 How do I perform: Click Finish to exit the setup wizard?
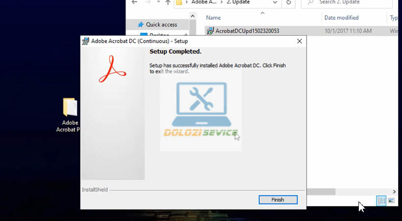pyautogui.click(x=277, y=200)
